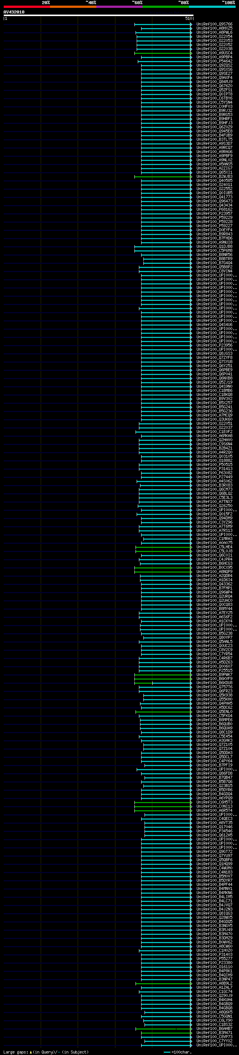Open hit UniRef100_O22054
Image resolution: width=239 pixels, height=1055 pixels.
pyautogui.click(x=214, y=37)
